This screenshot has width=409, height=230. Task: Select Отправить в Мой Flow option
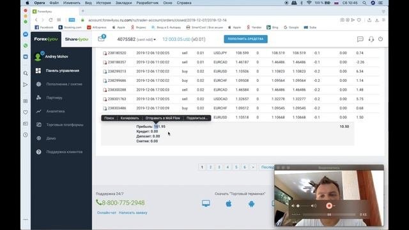162,118
